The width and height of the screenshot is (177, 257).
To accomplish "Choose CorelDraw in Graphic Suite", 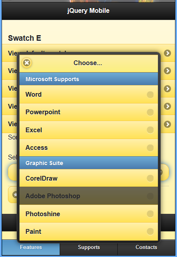I will 89,178.
